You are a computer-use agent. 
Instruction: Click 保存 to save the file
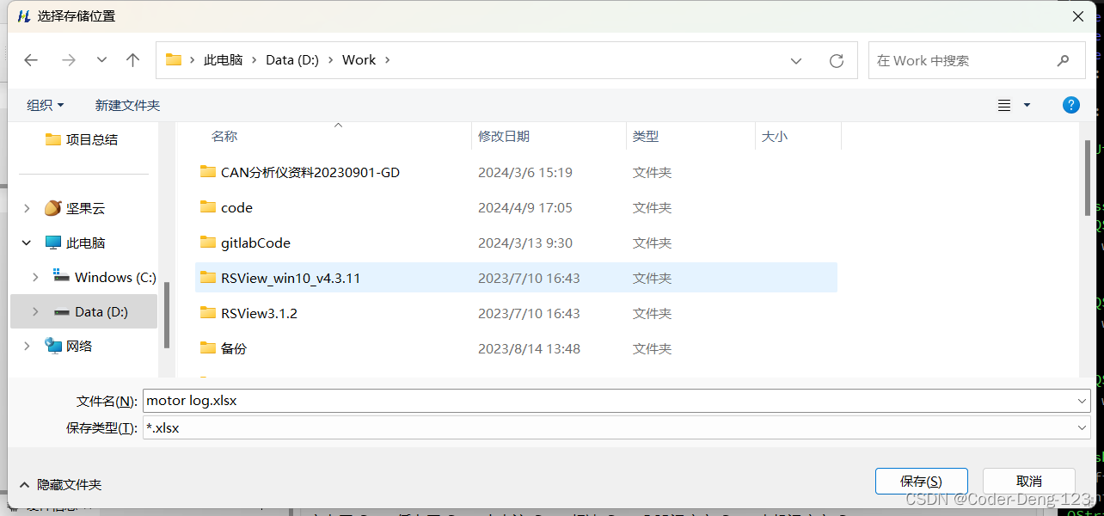(921, 481)
